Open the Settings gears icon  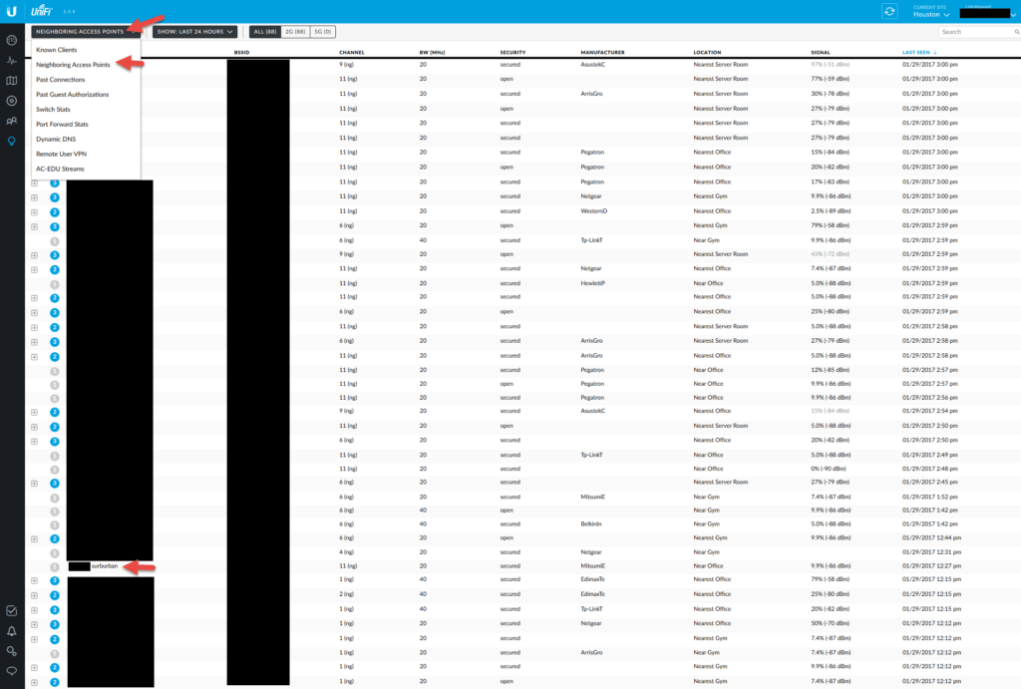pyautogui.click(x=11, y=651)
